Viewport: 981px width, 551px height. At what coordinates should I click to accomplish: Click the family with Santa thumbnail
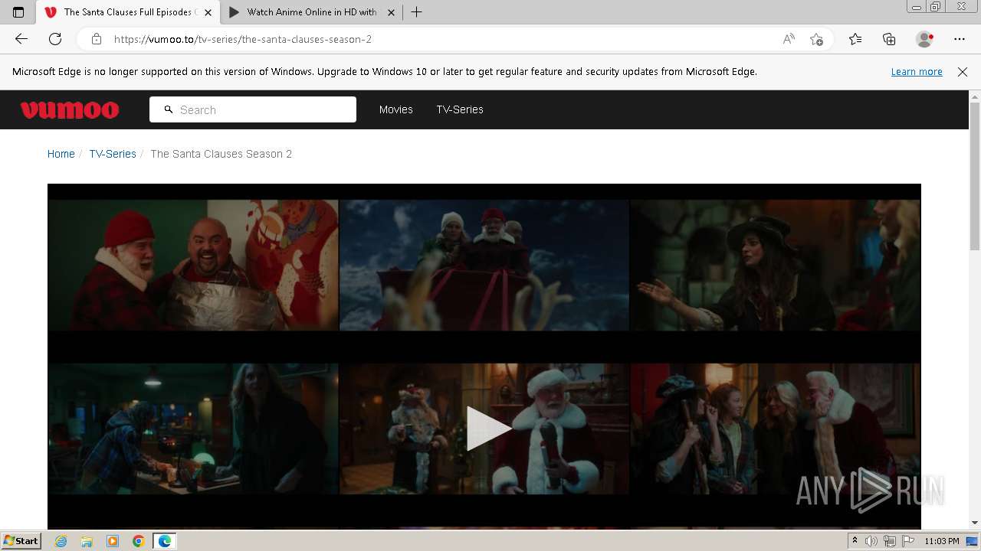coord(775,429)
